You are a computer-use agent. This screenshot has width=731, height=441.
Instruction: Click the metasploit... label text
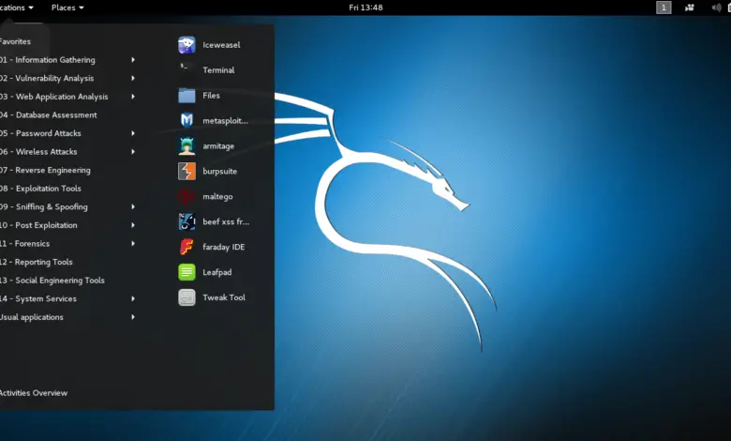coord(225,120)
